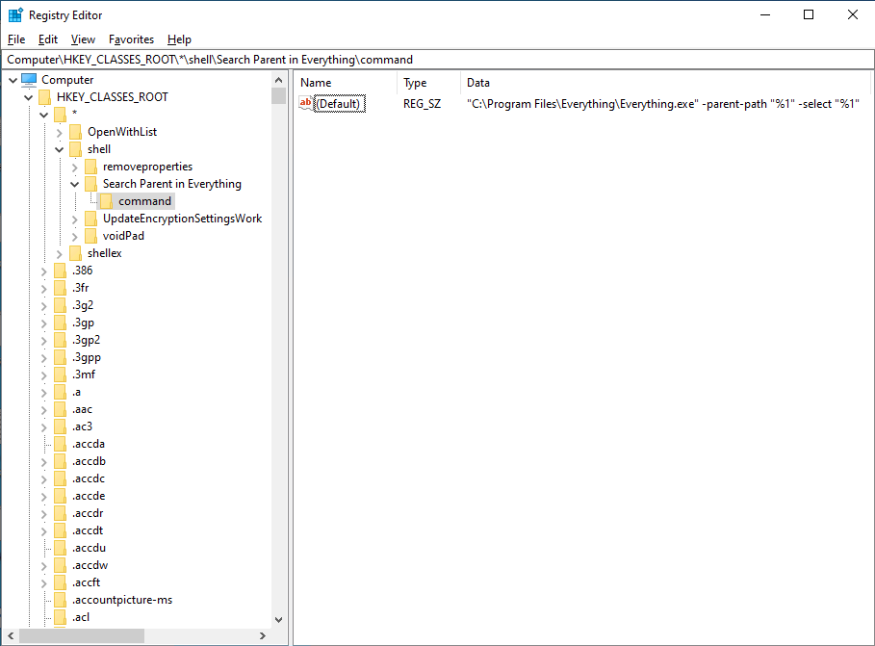
Task: Select the HKEY_CLASSES_ROOT folder icon
Action: tap(45, 96)
